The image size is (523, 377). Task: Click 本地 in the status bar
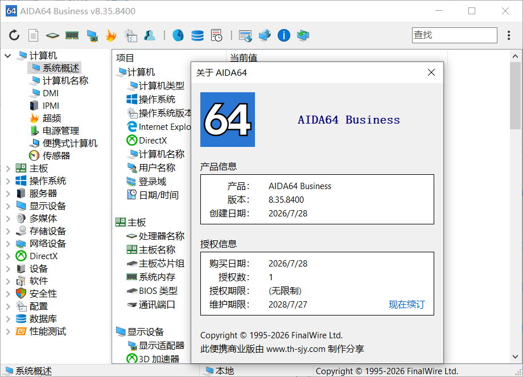click(x=224, y=371)
